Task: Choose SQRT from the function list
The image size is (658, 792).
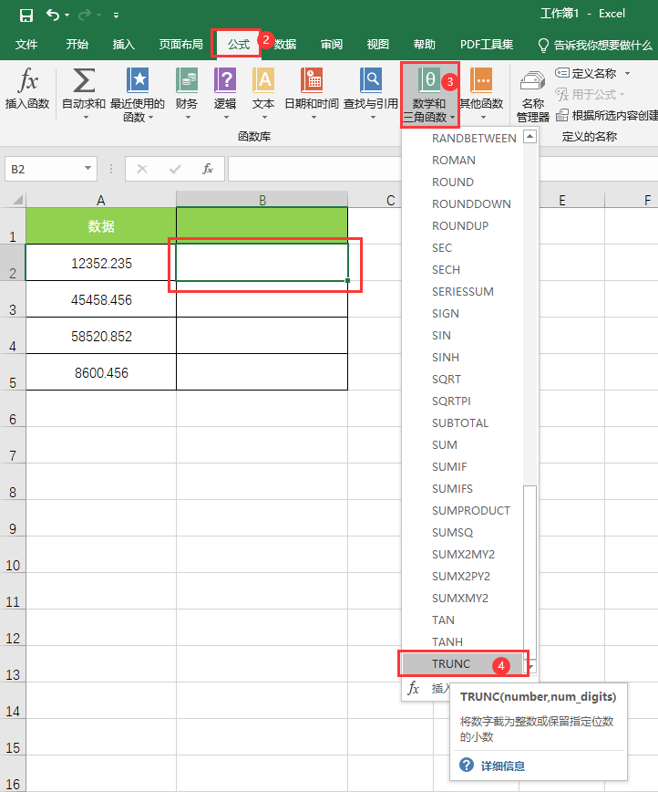Action: (462, 379)
